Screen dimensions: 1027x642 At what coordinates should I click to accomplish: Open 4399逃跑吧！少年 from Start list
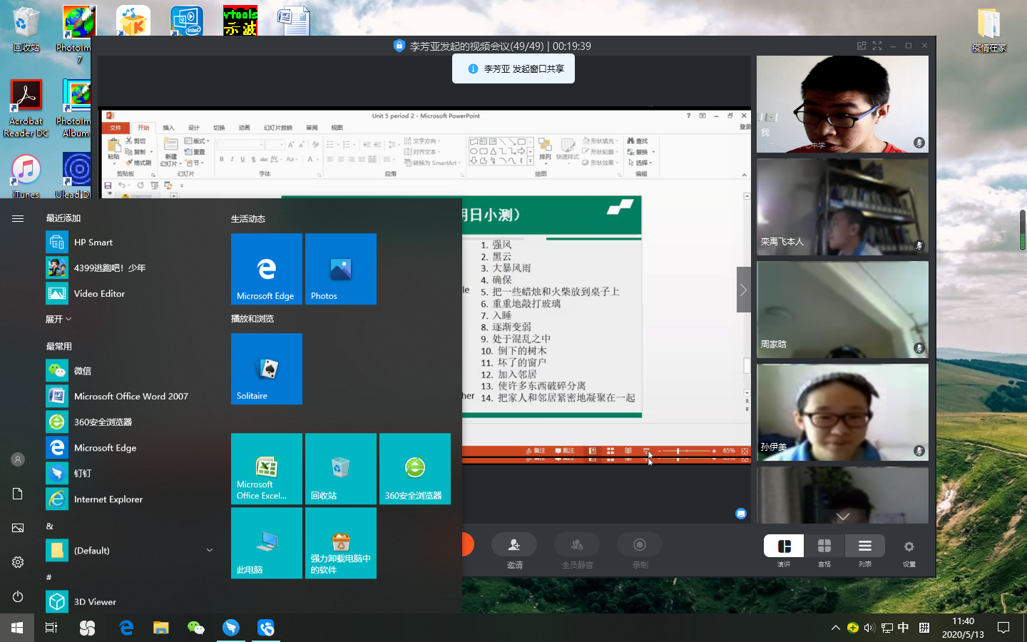[130, 268]
